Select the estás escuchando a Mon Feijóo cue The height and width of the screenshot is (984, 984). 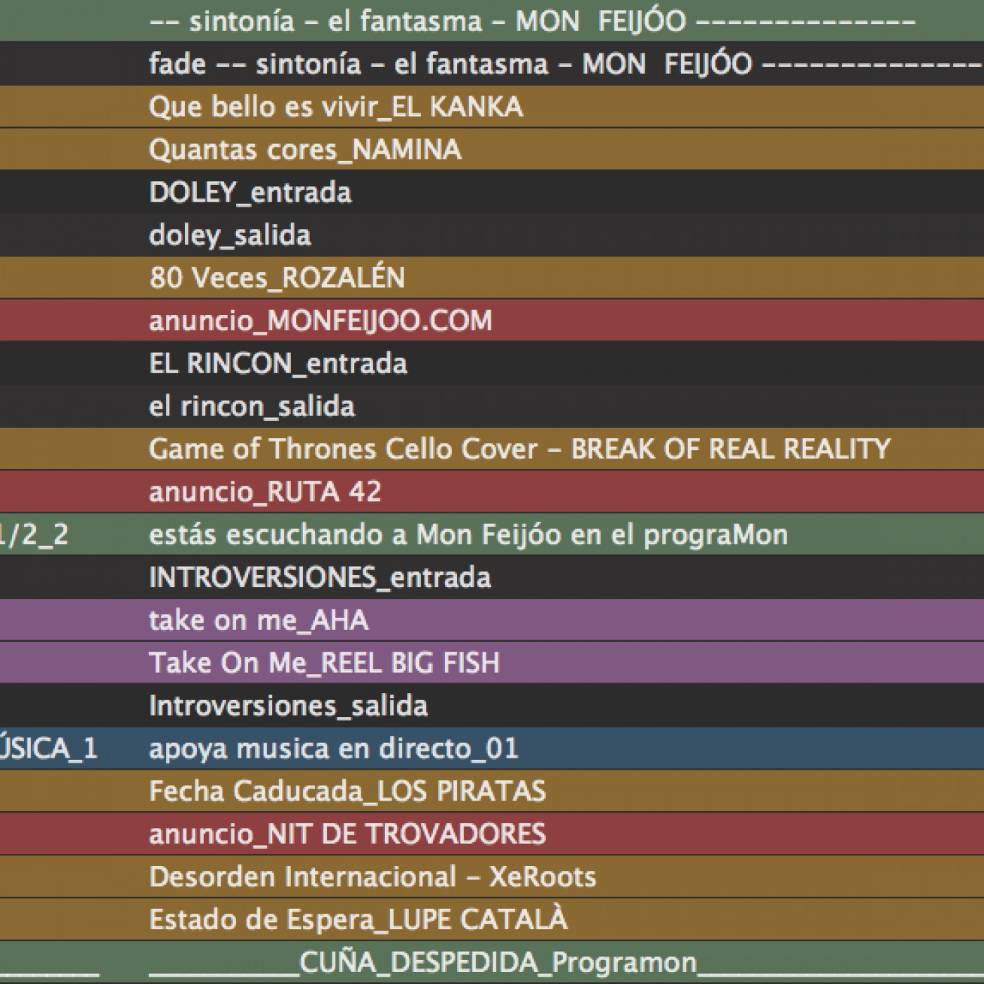(x=468, y=535)
